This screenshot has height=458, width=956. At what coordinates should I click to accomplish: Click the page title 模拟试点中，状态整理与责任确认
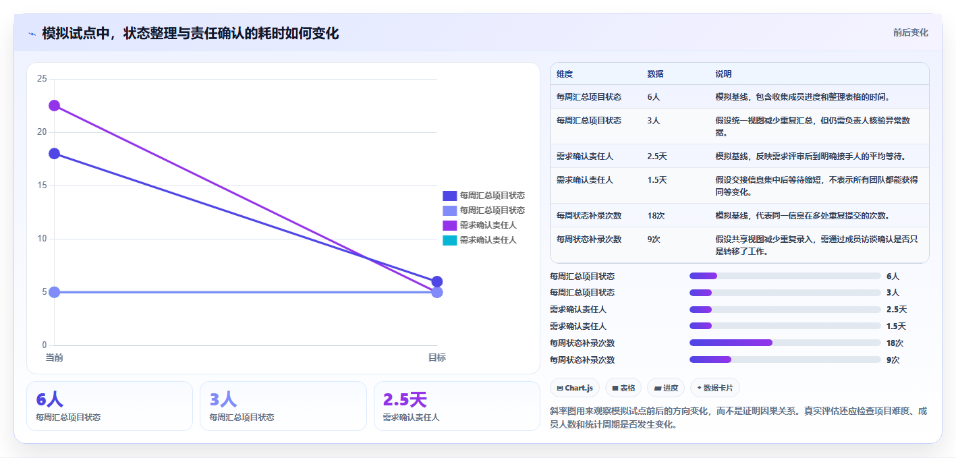[190, 33]
